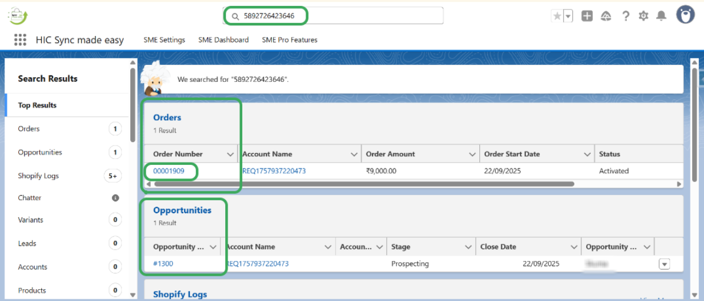
Task: Select Orders in search sidebar
Action: pyautogui.click(x=67, y=129)
